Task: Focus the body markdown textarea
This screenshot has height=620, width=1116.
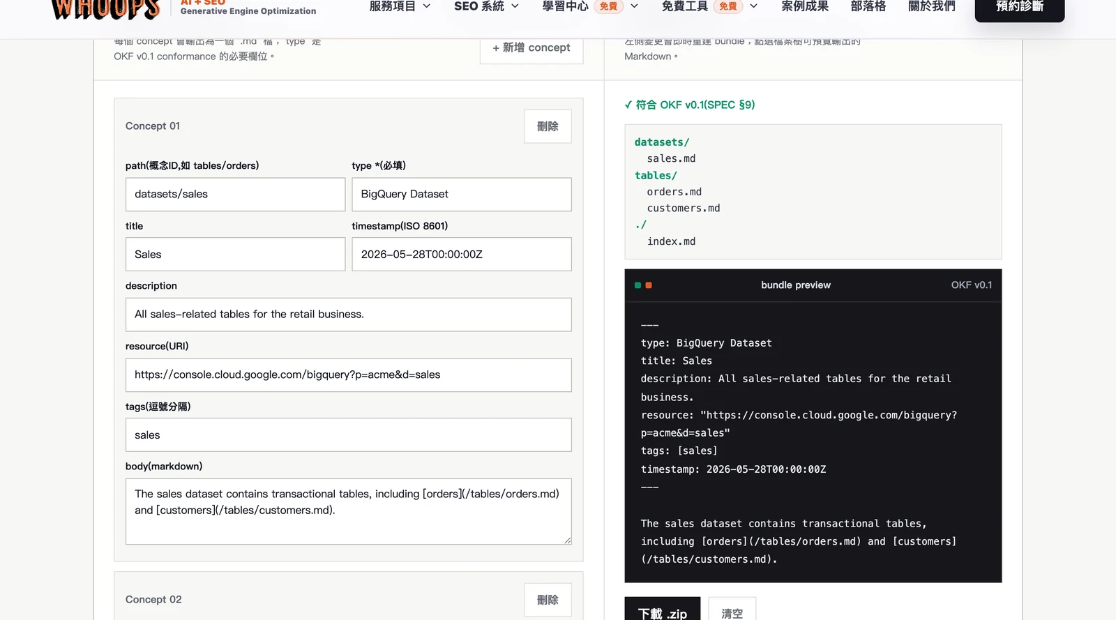Action: click(x=349, y=511)
